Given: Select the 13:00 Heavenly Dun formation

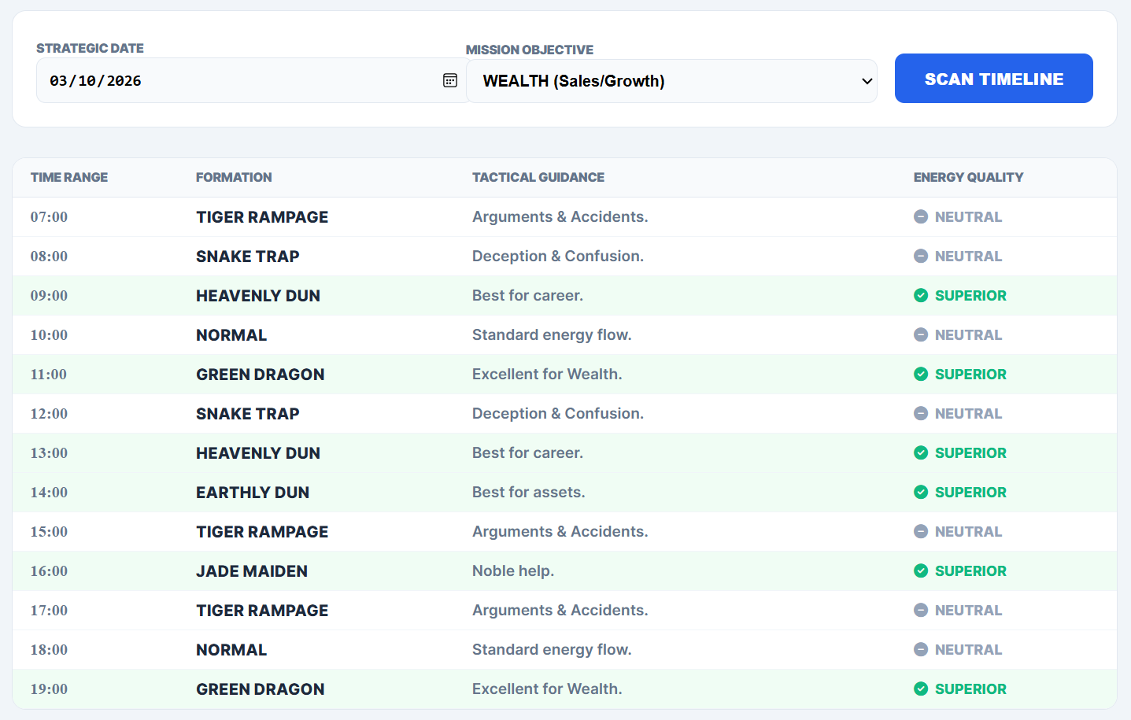Looking at the screenshot, I should [x=258, y=453].
